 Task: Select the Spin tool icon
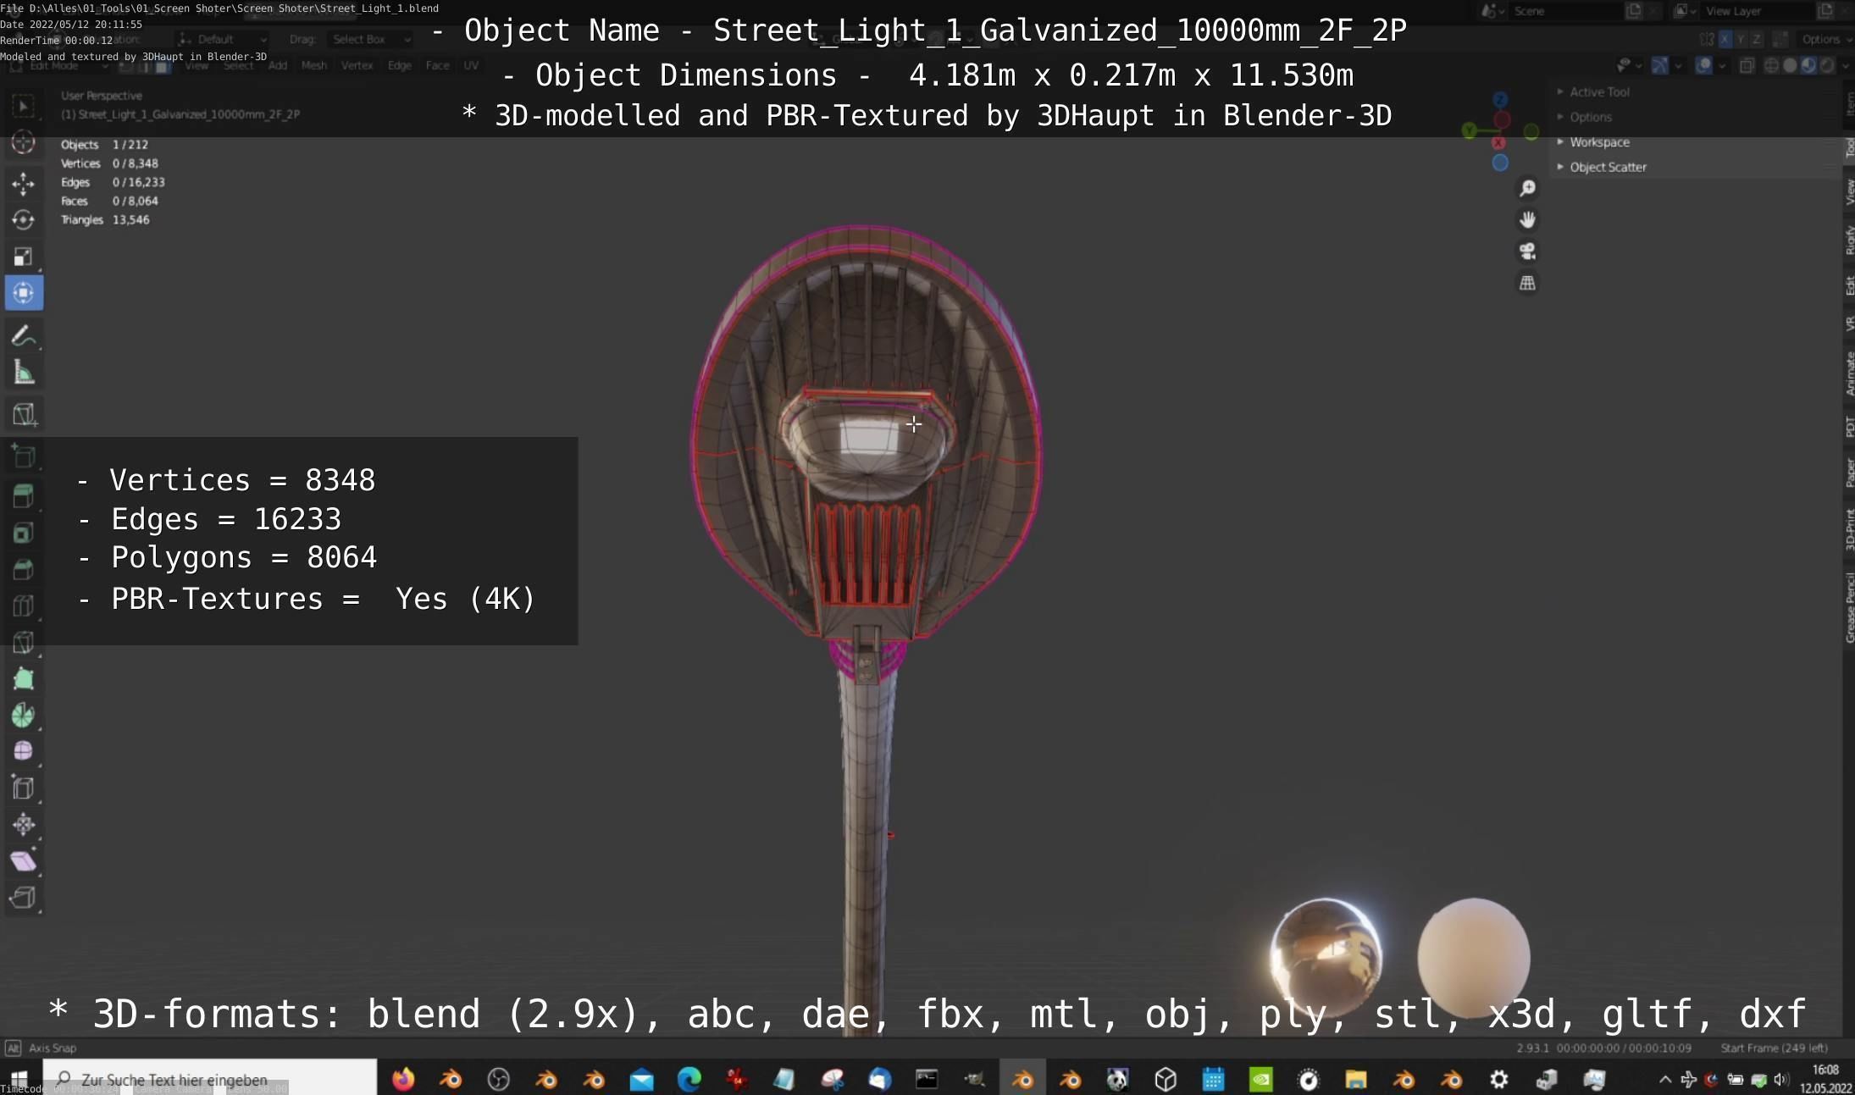(23, 716)
